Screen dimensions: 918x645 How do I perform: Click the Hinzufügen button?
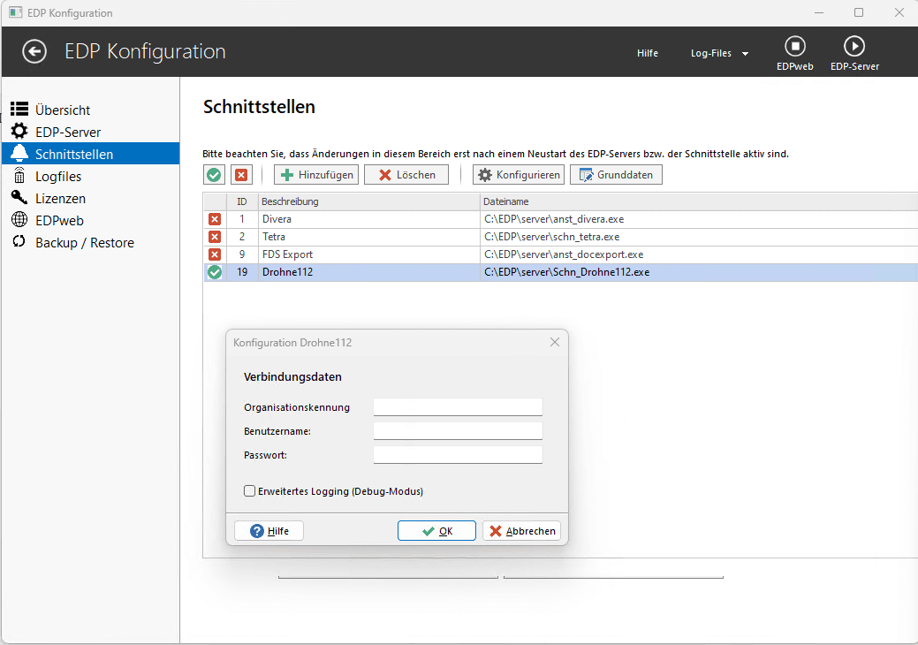(317, 175)
